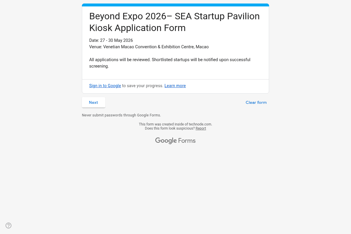Viewport: 351px width, 234px height.
Task: Click the sign-in progress banner area
Action: pyautogui.click(x=175, y=86)
